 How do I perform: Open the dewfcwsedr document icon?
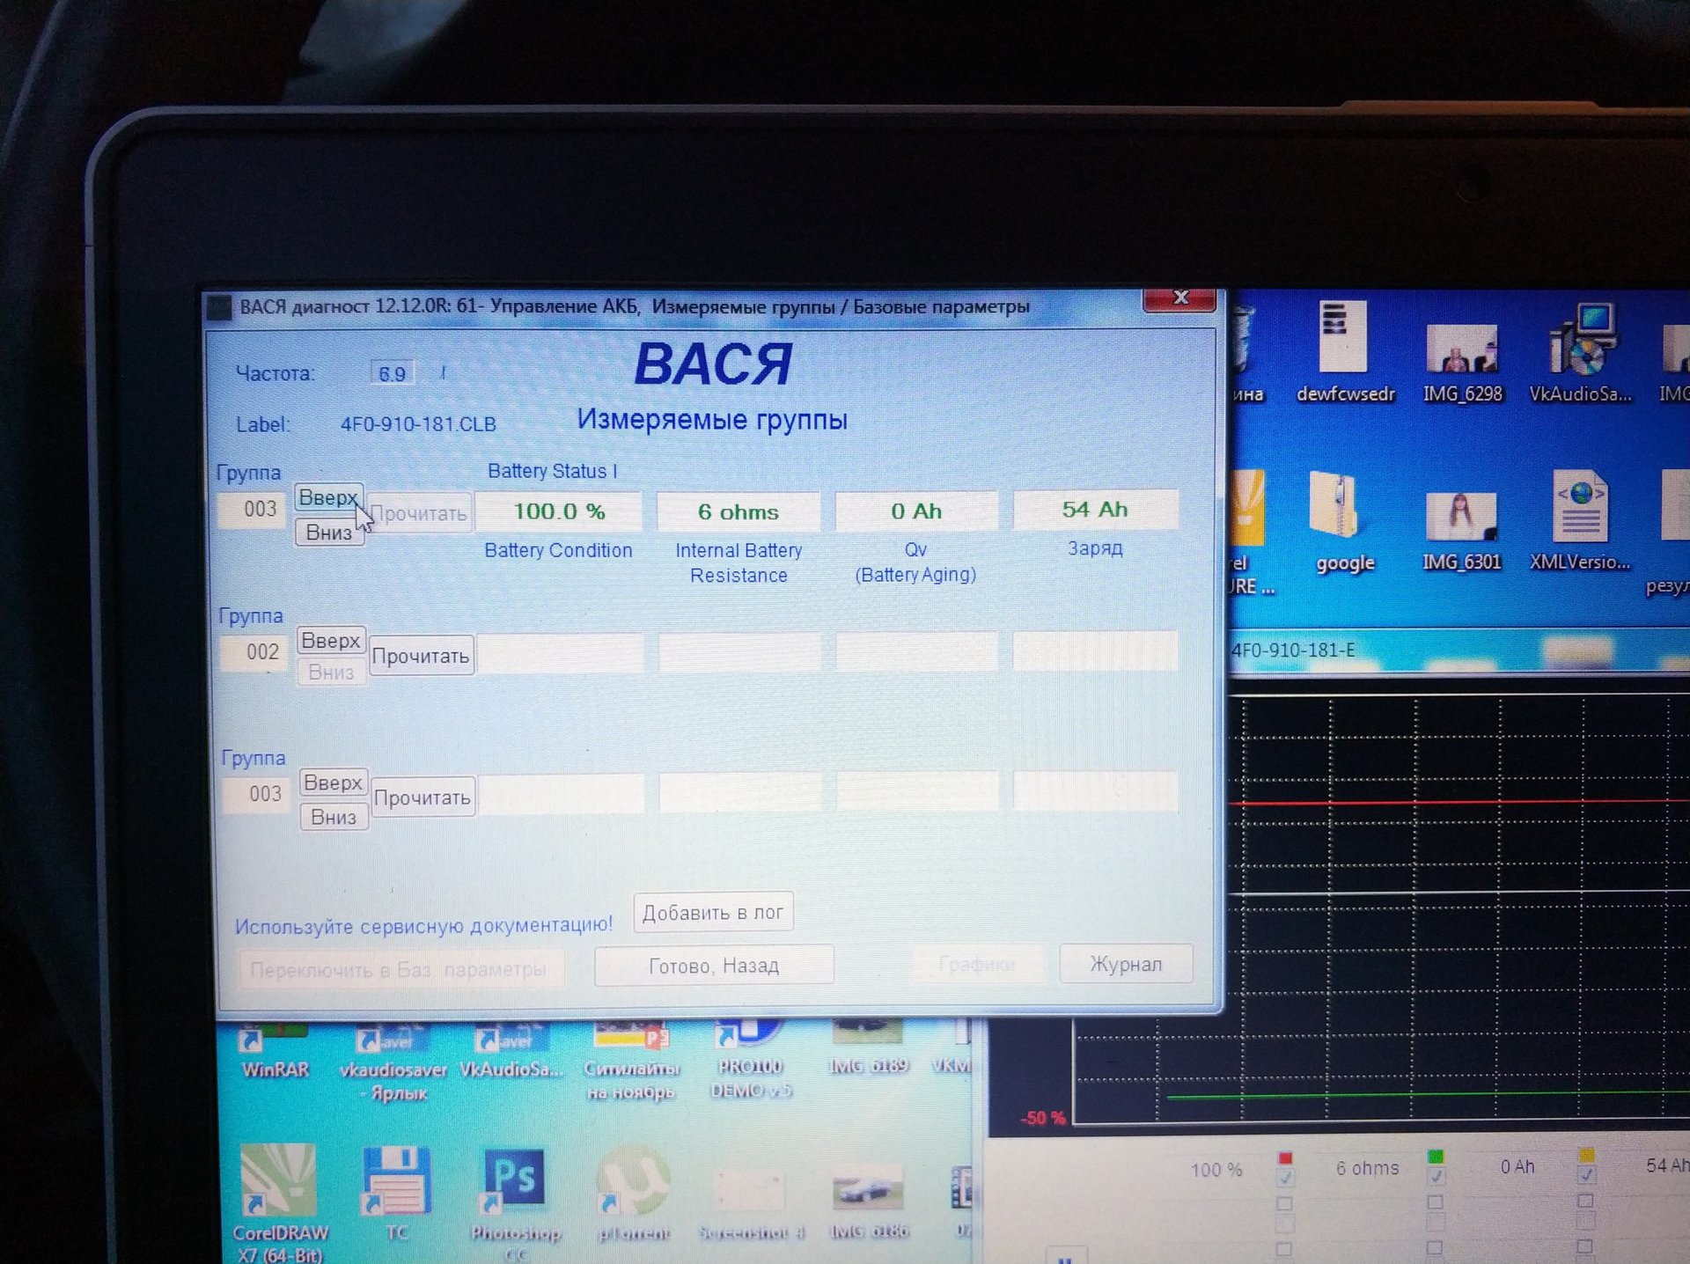click(x=1343, y=338)
